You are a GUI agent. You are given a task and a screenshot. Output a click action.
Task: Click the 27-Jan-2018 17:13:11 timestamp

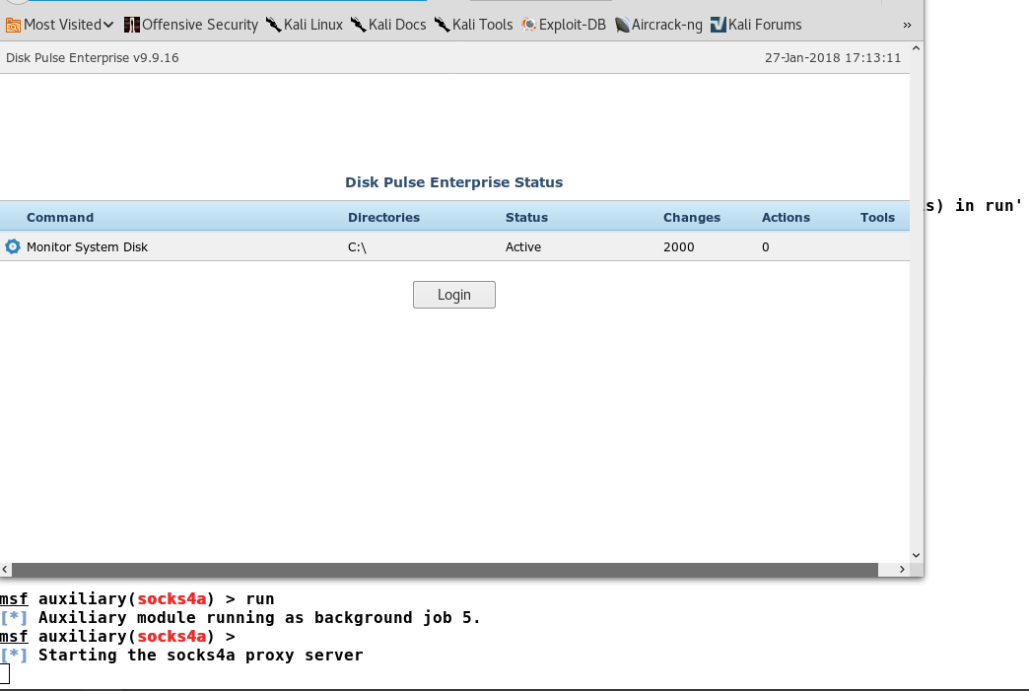pyautogui.click(x=833, y=58)
